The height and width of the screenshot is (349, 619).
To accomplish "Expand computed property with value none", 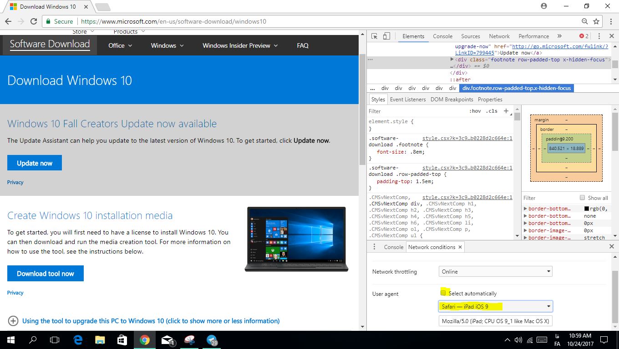I will (525, 216).
